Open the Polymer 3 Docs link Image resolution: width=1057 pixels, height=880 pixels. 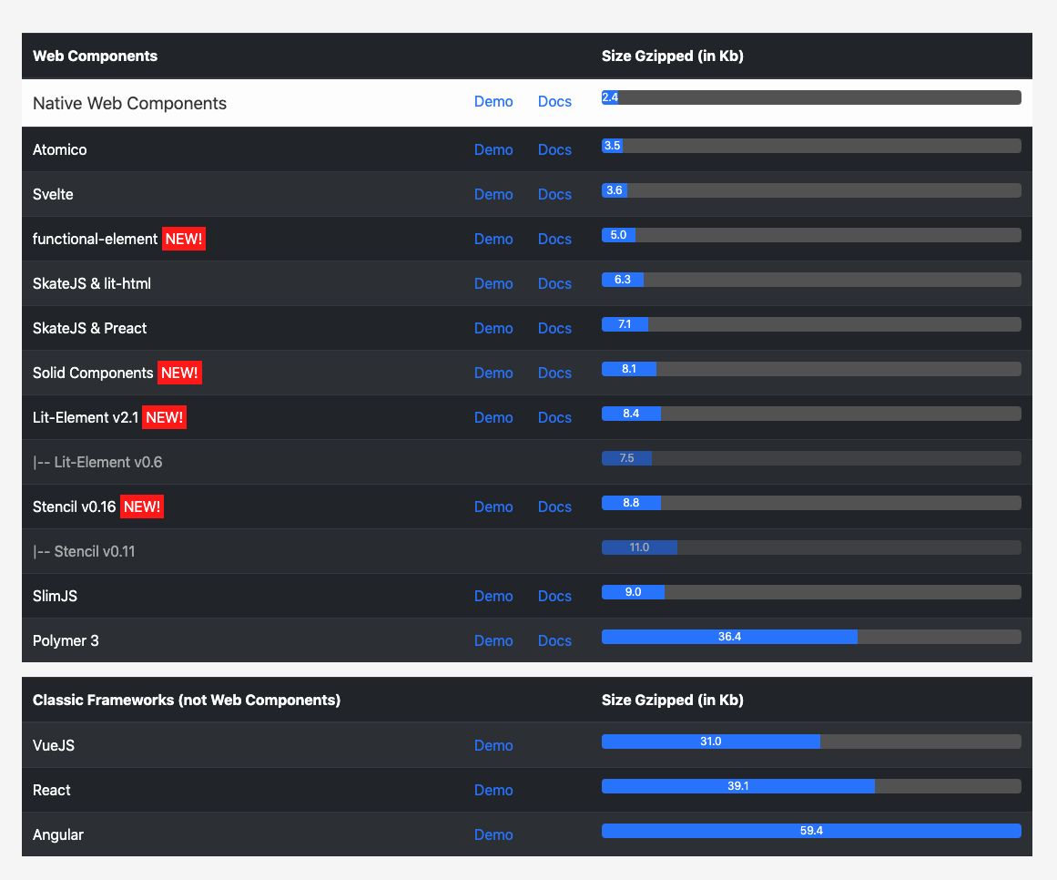tap(554, 640)
